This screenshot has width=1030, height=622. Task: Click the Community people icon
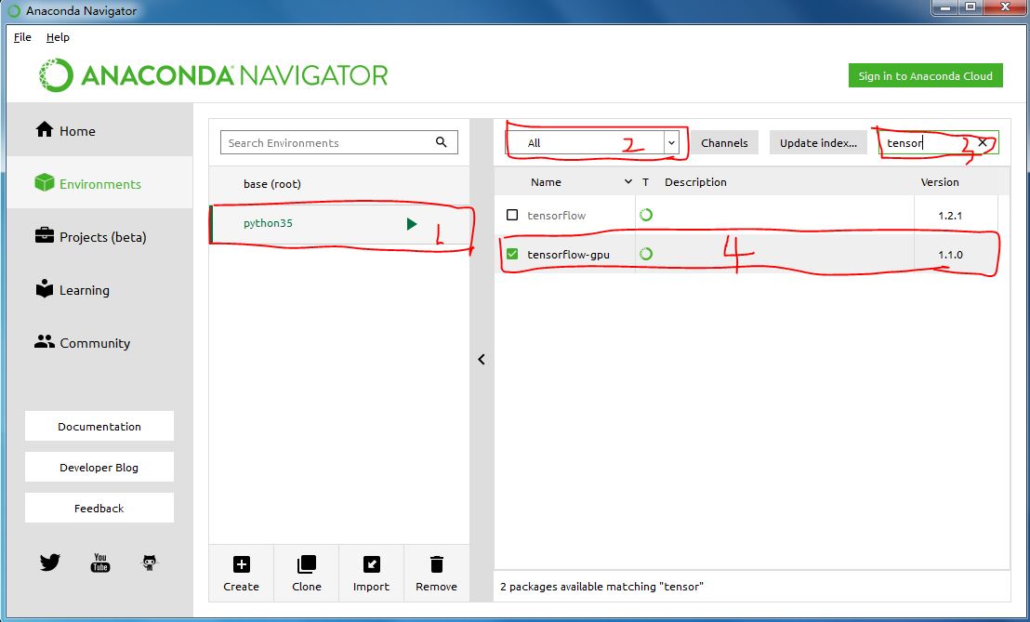44,341
